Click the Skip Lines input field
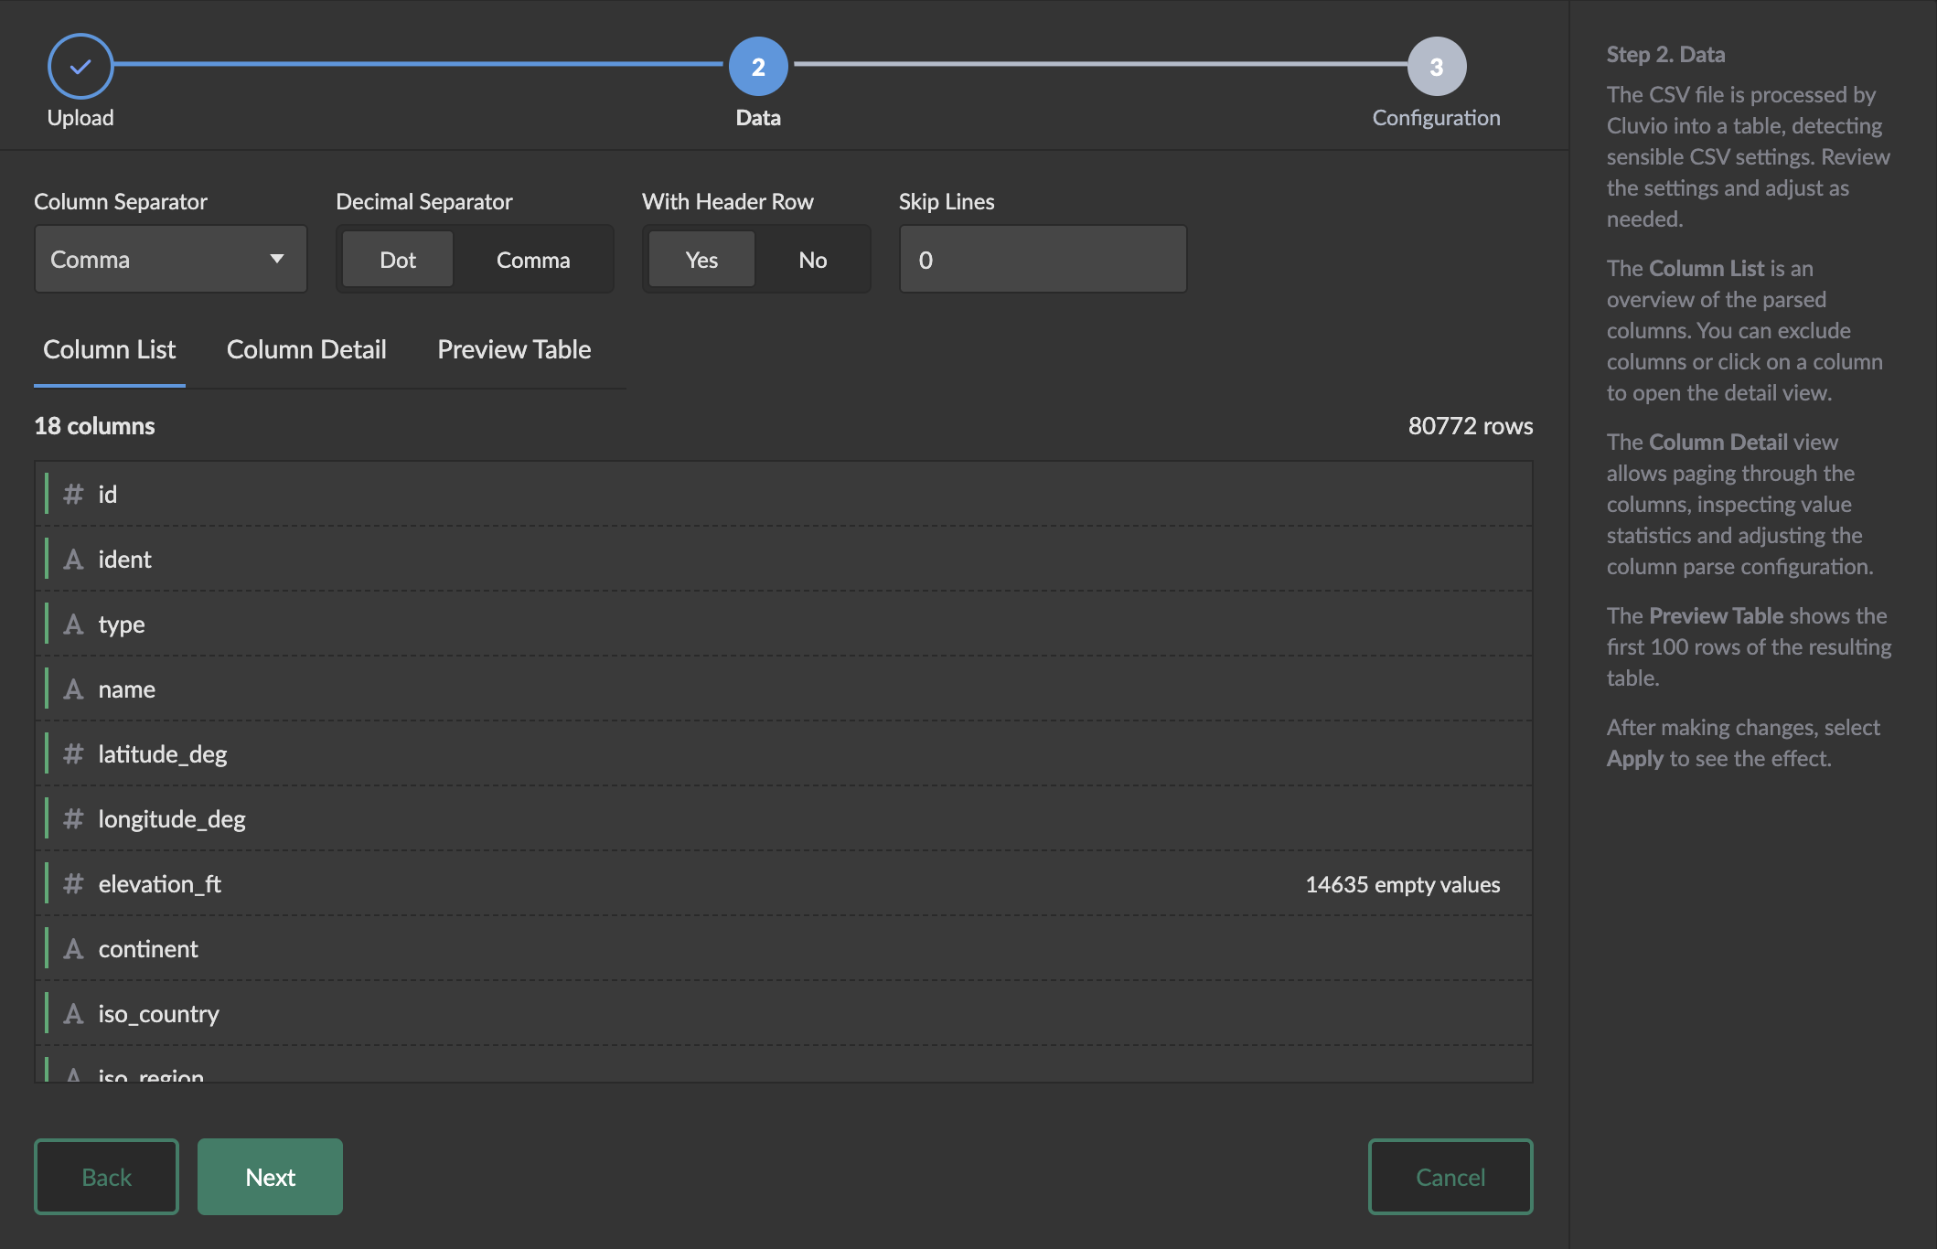The height and width of the screenshot is (1249, 1937). pyautogui.click(x=1043, y=260)
